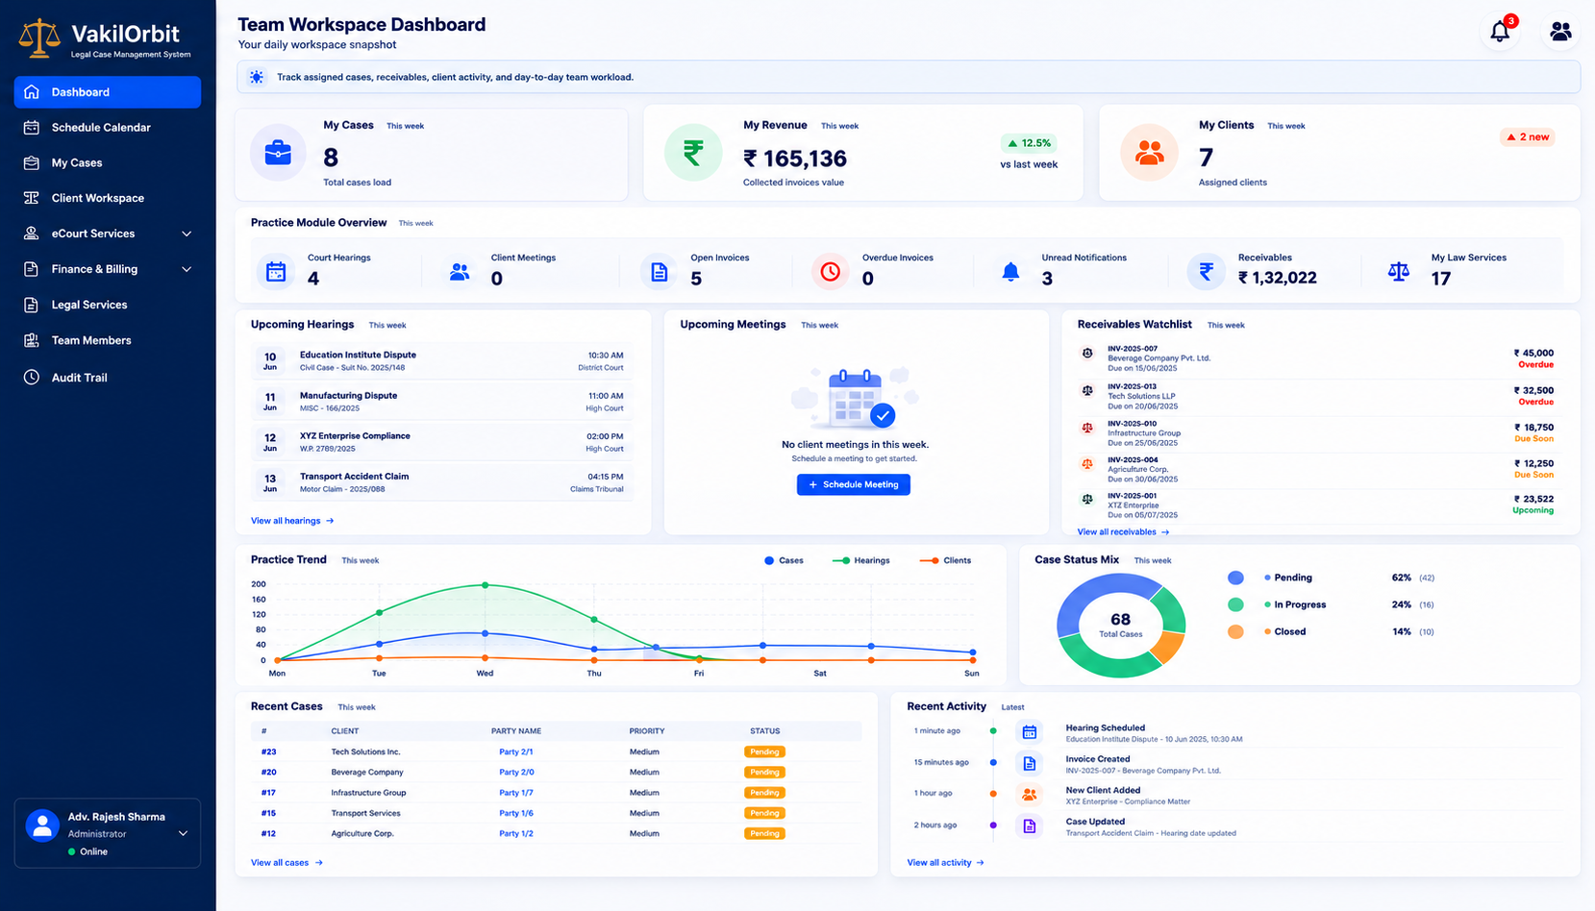Click the calendar illustration in Upcoming Meetings

pyautogui.click(x=855, y=397)
